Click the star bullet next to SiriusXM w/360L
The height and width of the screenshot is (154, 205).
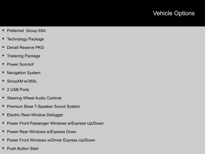pos(3,81)
